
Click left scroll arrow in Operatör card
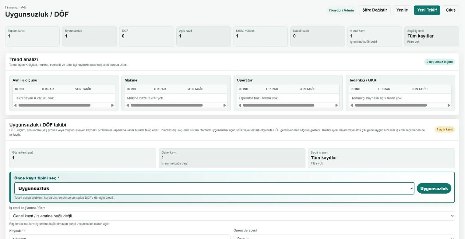240,105
